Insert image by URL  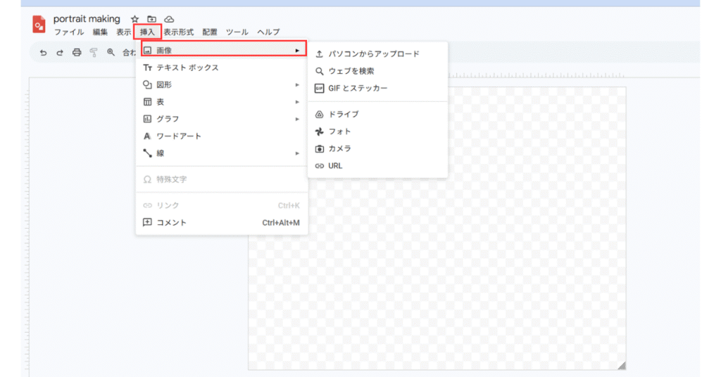pos(377,166)
